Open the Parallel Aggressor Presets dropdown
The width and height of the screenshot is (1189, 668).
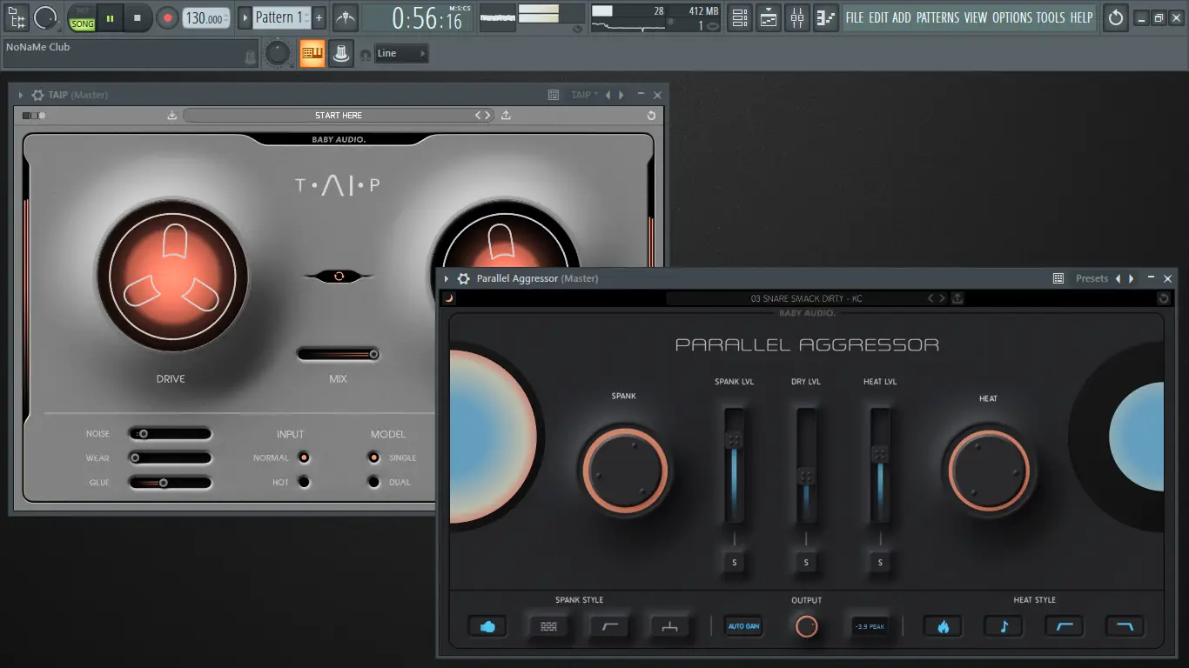pyautogui.click(x=1092, y=278)
